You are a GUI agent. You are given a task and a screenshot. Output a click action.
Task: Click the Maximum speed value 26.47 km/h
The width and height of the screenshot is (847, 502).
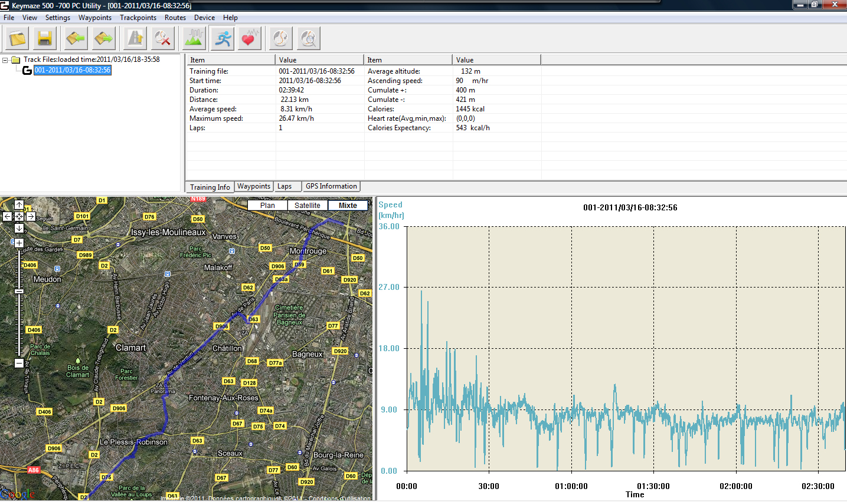click(x=296, y=118)
